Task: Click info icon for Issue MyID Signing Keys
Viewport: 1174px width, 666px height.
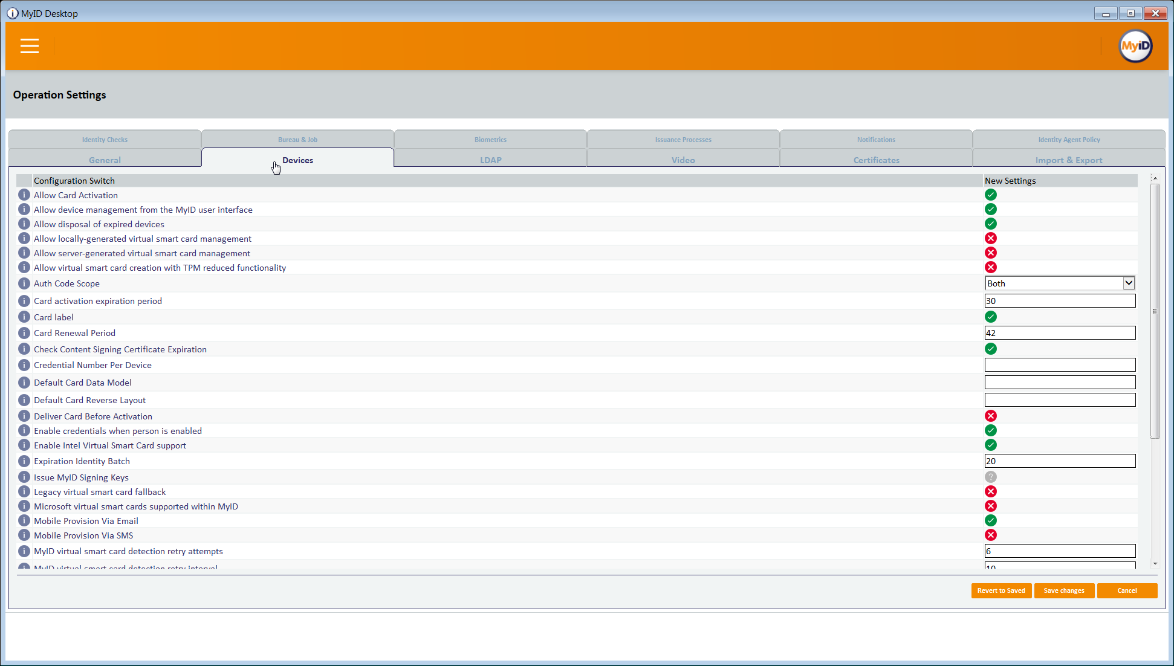Action: point(24,477)
